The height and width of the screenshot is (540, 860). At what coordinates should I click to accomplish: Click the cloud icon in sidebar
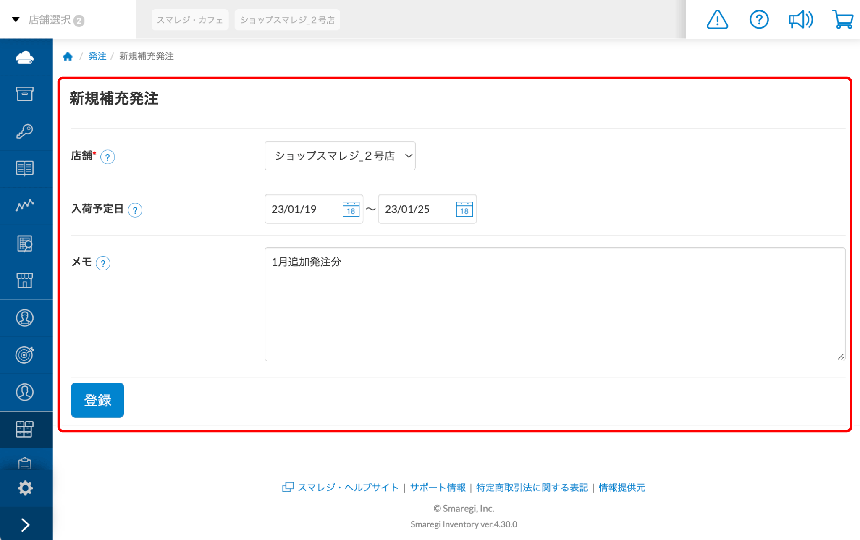point(25,58)
